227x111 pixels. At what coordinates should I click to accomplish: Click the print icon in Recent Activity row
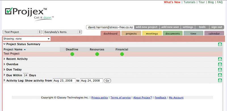(x=220, y=59)
